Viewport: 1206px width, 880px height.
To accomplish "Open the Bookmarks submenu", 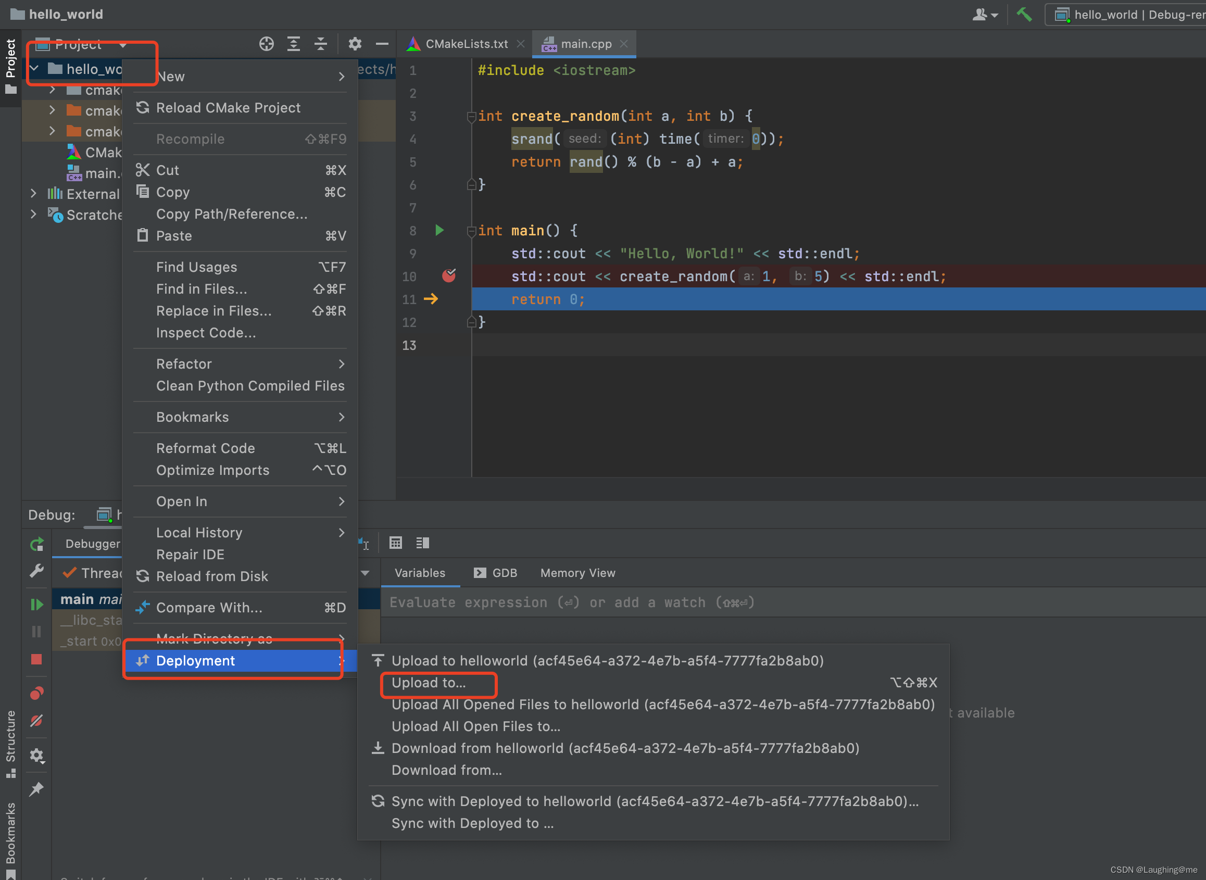I will tap(240, 417).
